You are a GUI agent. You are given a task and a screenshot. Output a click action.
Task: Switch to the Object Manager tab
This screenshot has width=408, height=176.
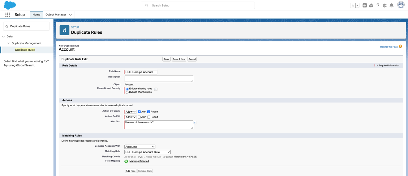click(x=56, y=15)
